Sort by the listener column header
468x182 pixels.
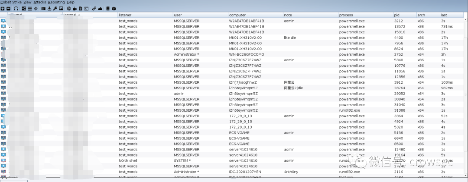(x=145, y=15)
